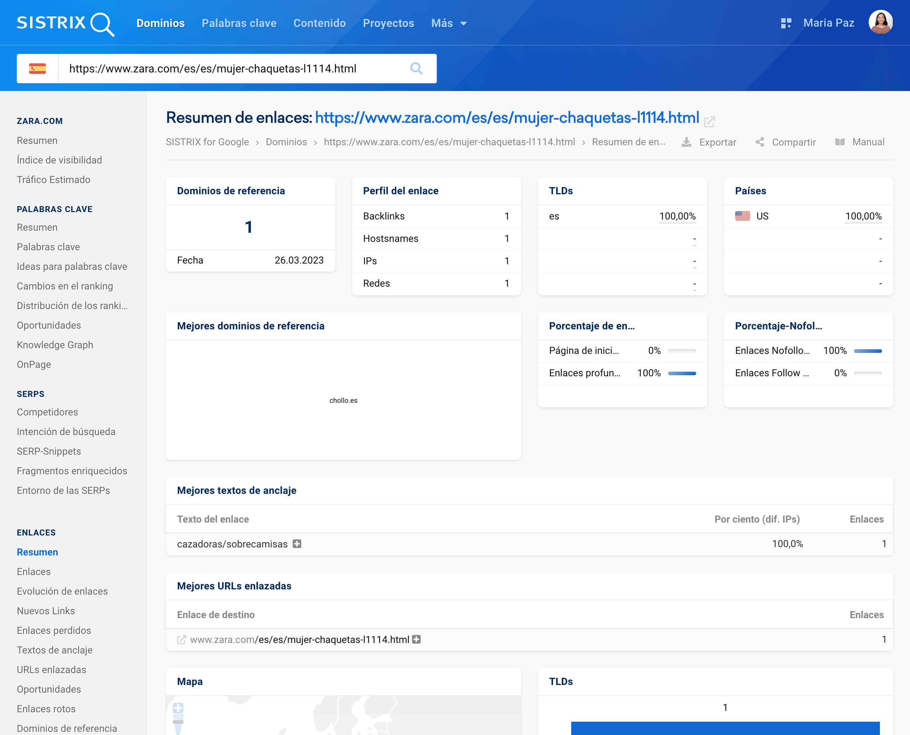
Task: Click the Enlaces Nofollow progress bar
Action: [x=868, y=351]
